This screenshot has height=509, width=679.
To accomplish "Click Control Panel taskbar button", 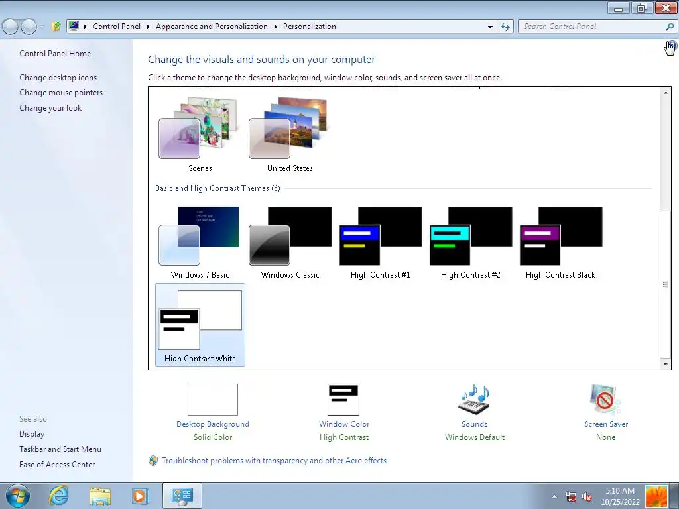I will click(x=182, y=496).
